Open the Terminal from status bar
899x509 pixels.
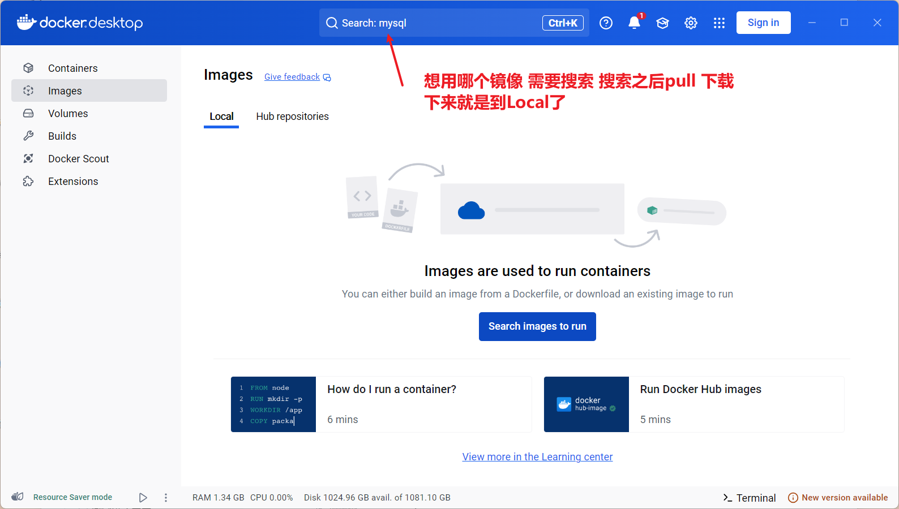coord(749,498)
